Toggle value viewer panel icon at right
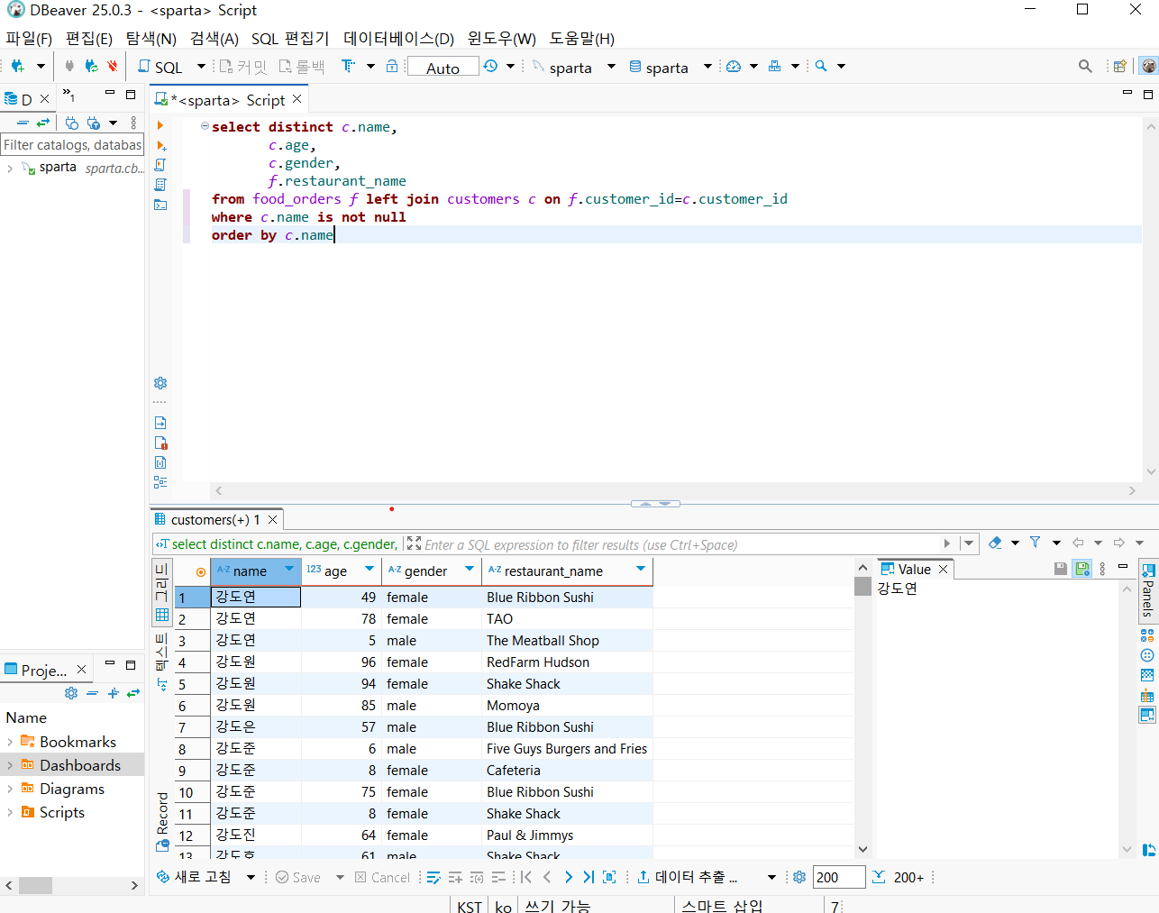1159x913 pixels. click(1147, 715)
